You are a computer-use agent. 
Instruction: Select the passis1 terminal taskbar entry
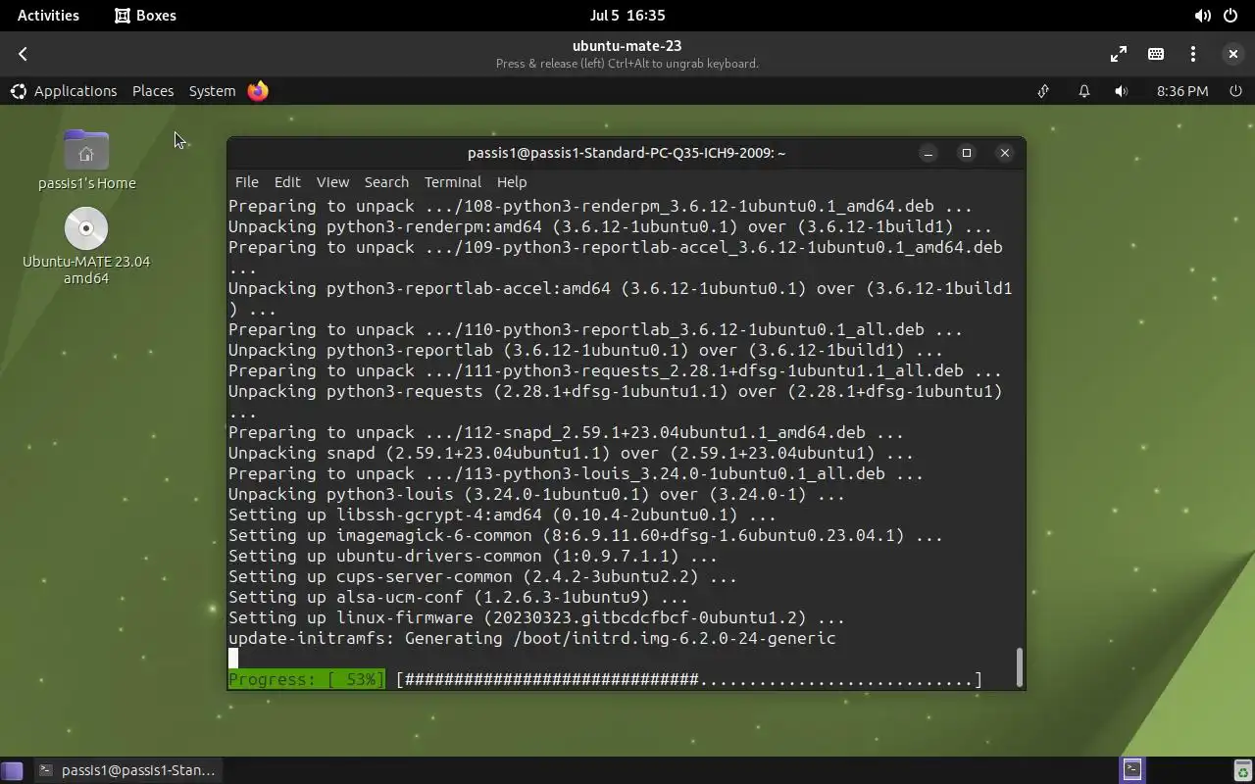point(126,770)
